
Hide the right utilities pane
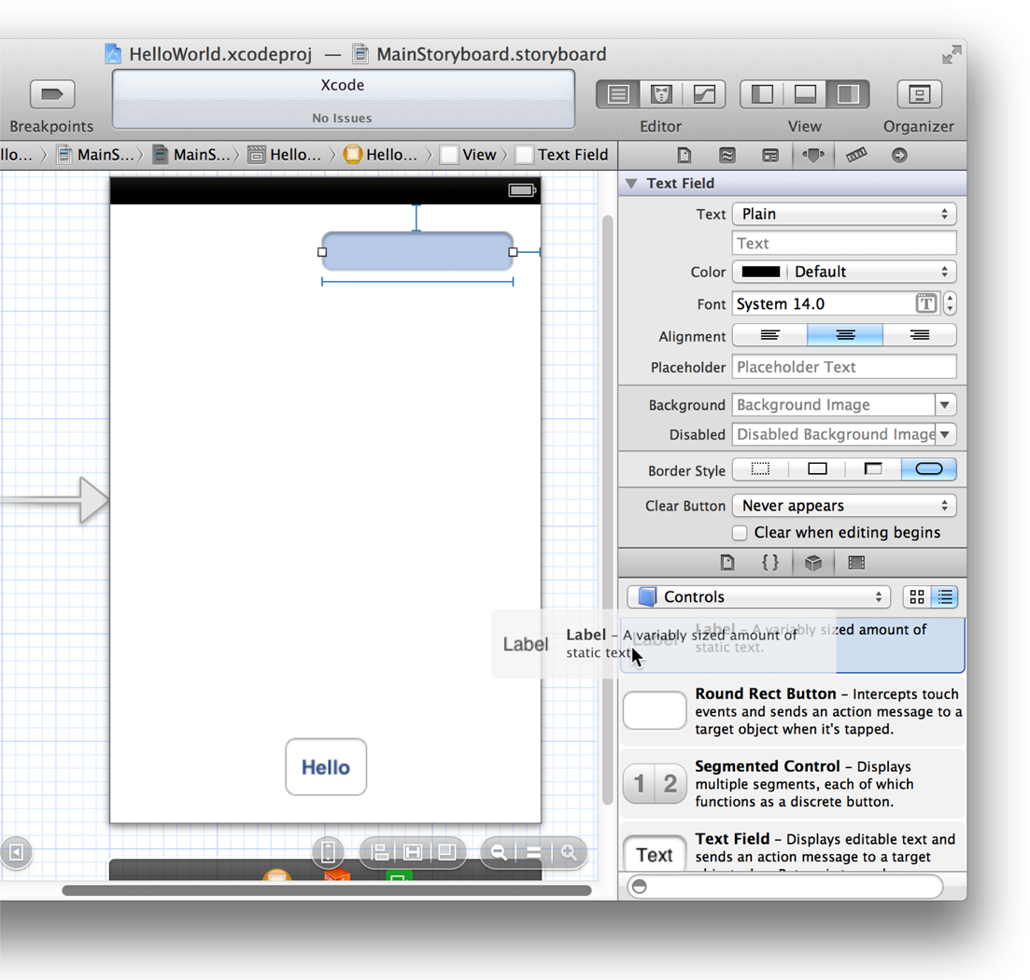[848, 94]
